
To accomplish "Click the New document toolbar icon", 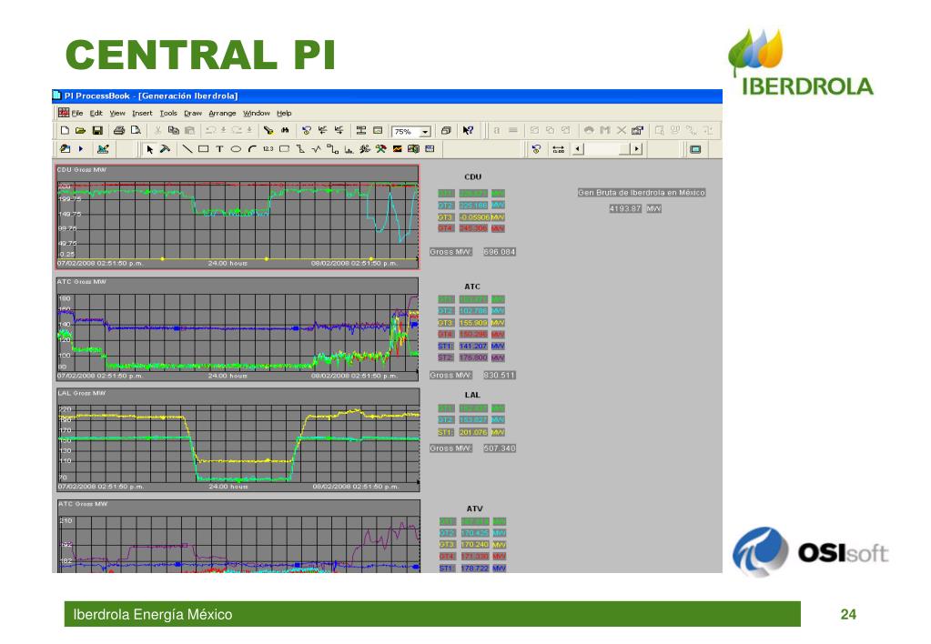I will click(x=65, y=131).
